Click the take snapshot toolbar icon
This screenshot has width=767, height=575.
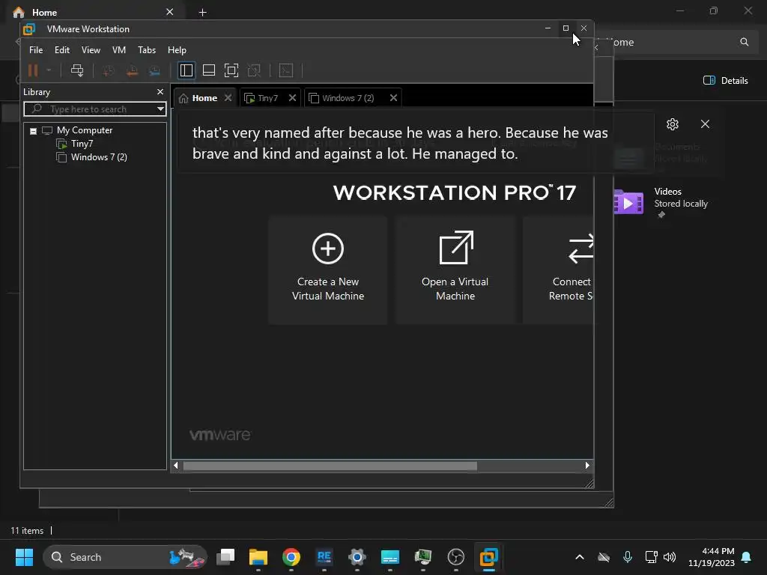[109, 71]
